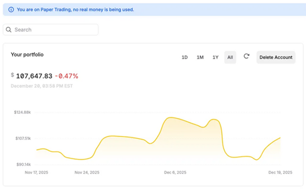Click the red -0.47% change indicator

(66, 76)
